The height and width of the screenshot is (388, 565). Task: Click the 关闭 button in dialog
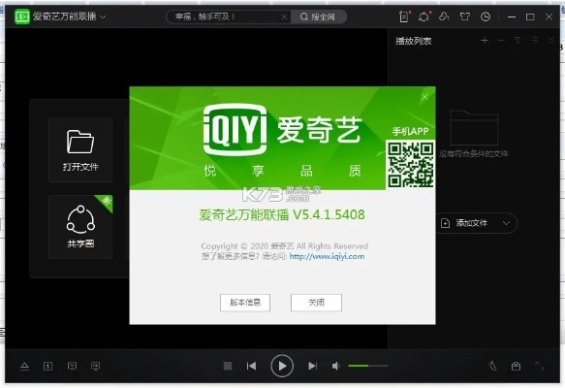(x=316, y=303)
